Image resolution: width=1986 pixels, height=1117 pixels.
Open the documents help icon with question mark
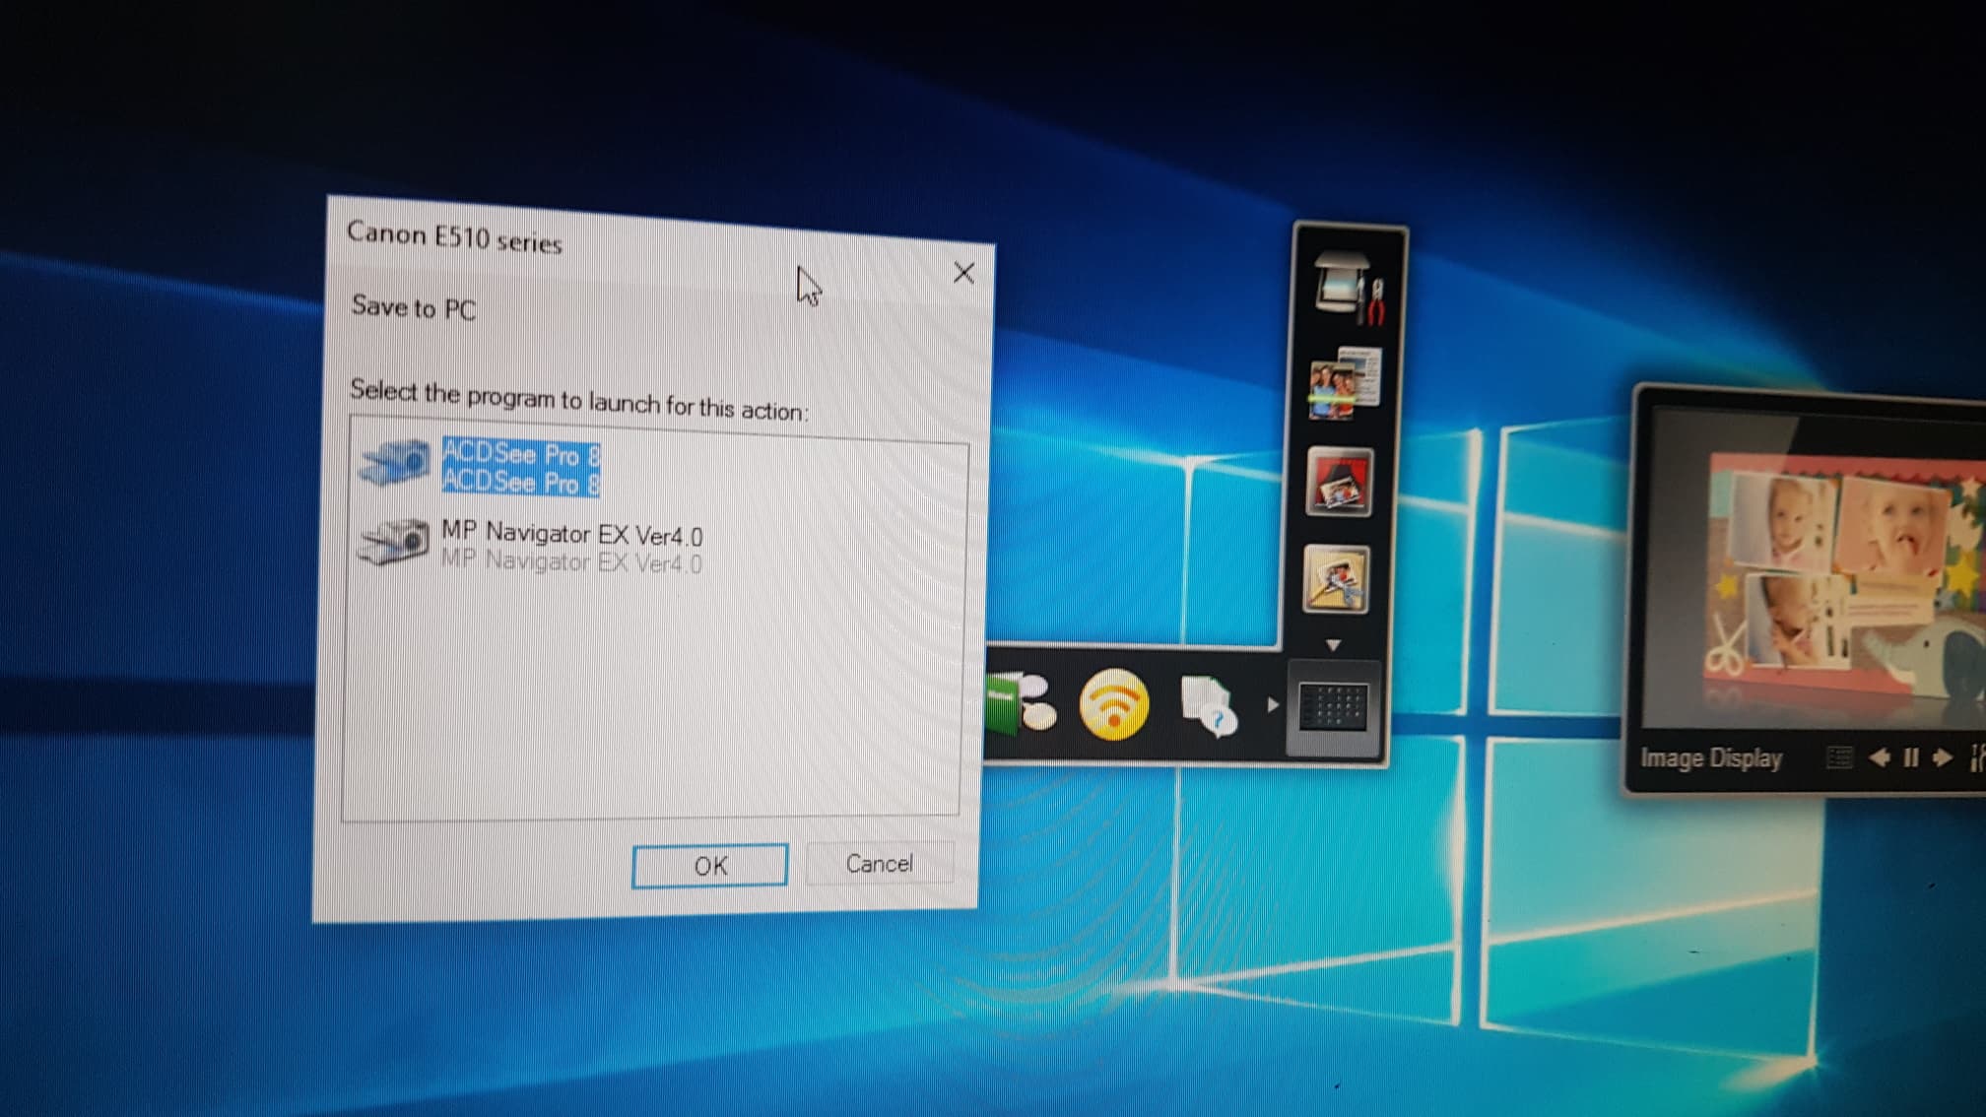[x=1208, y=705]
